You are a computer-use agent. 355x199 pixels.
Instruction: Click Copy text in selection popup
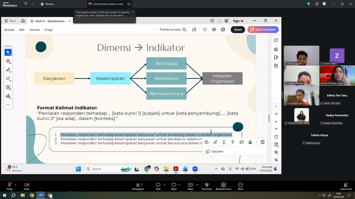215,151
